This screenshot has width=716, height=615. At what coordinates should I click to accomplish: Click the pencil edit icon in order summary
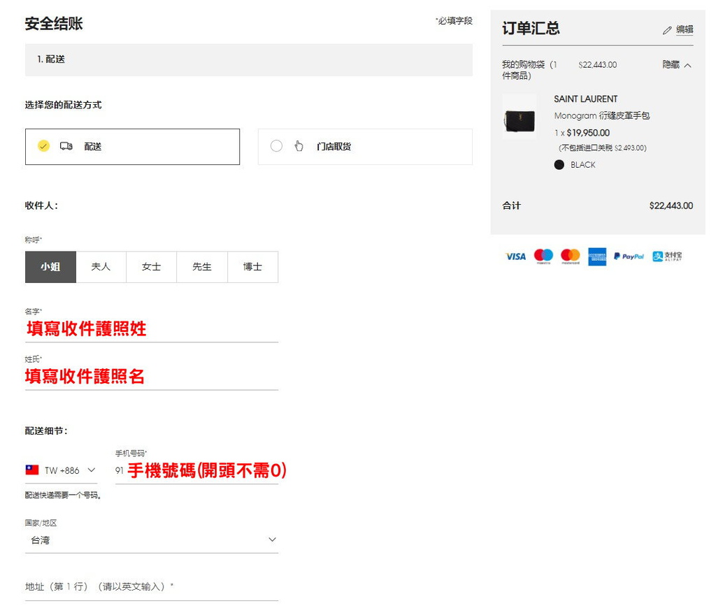click(667, 30)
